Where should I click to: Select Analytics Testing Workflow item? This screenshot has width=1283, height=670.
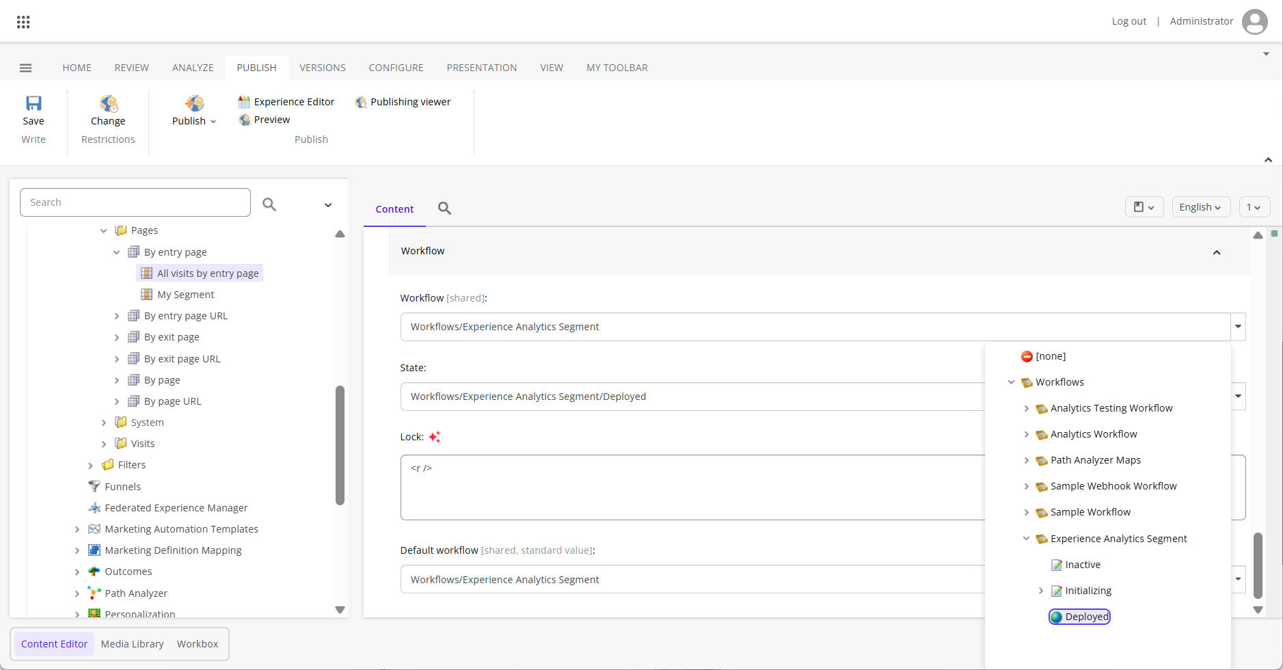(1105, 408)
